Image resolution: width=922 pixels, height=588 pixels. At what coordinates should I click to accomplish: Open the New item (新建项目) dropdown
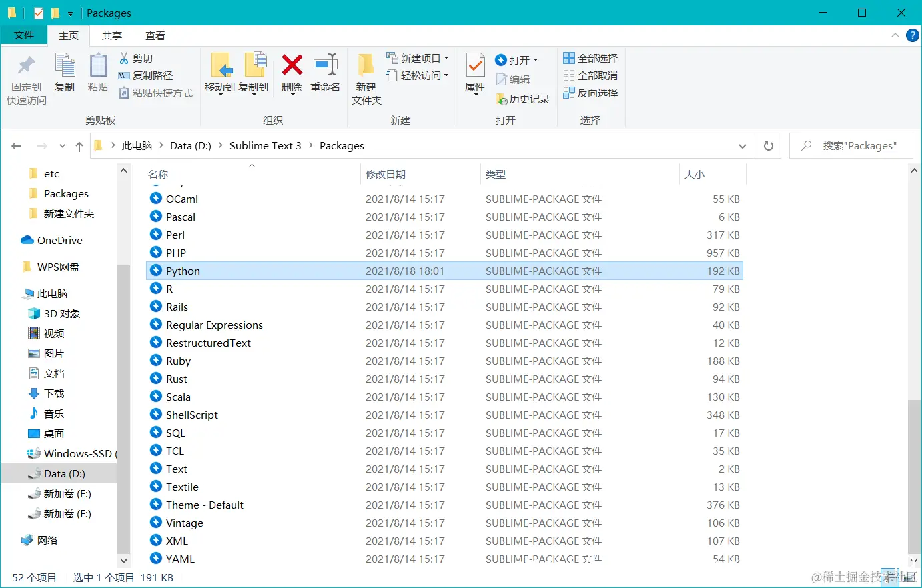(x=418, y=58)
